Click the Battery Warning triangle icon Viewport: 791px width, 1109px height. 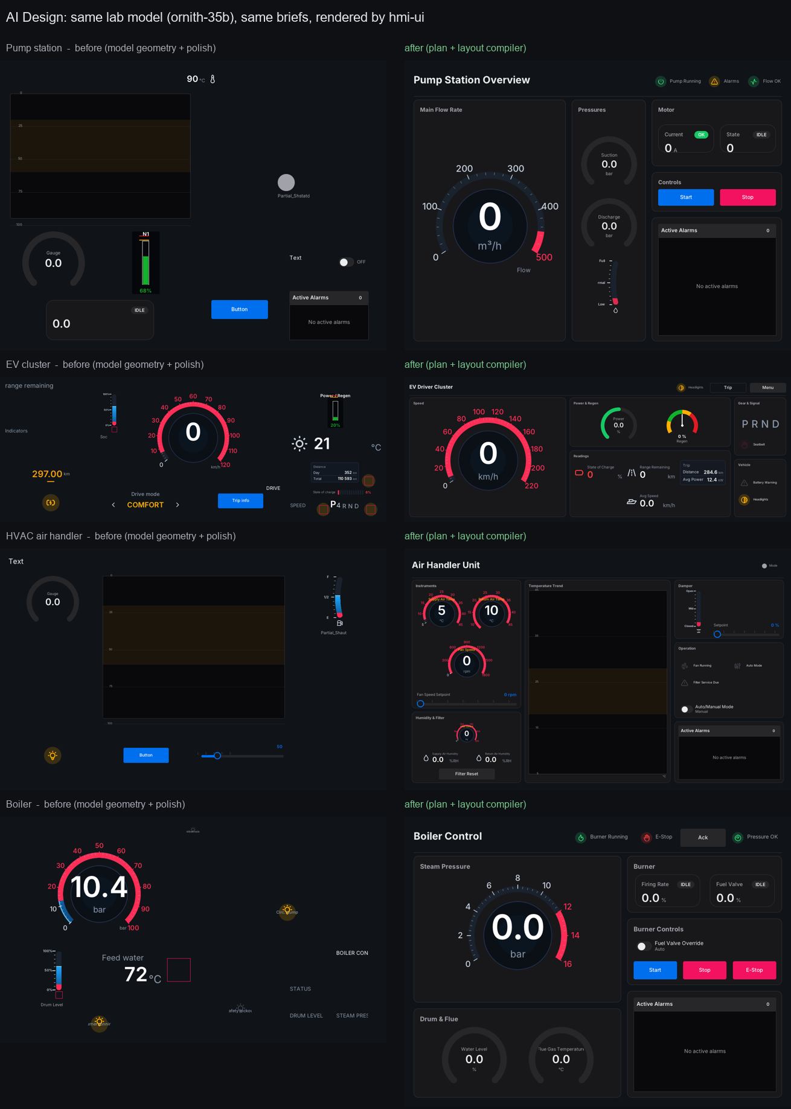tap(745, 483)
